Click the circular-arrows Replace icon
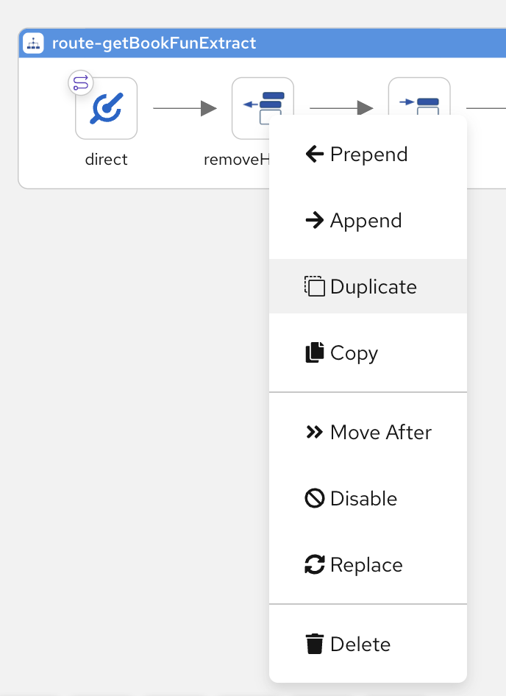Screen dimensions: 506x696 314,564
